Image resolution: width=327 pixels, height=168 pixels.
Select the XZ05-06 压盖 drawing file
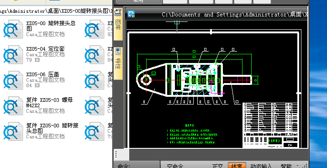point(13,80)
